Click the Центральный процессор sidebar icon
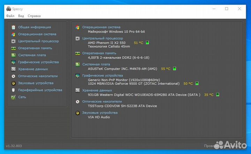251x154 pixels. coord(13,41)
